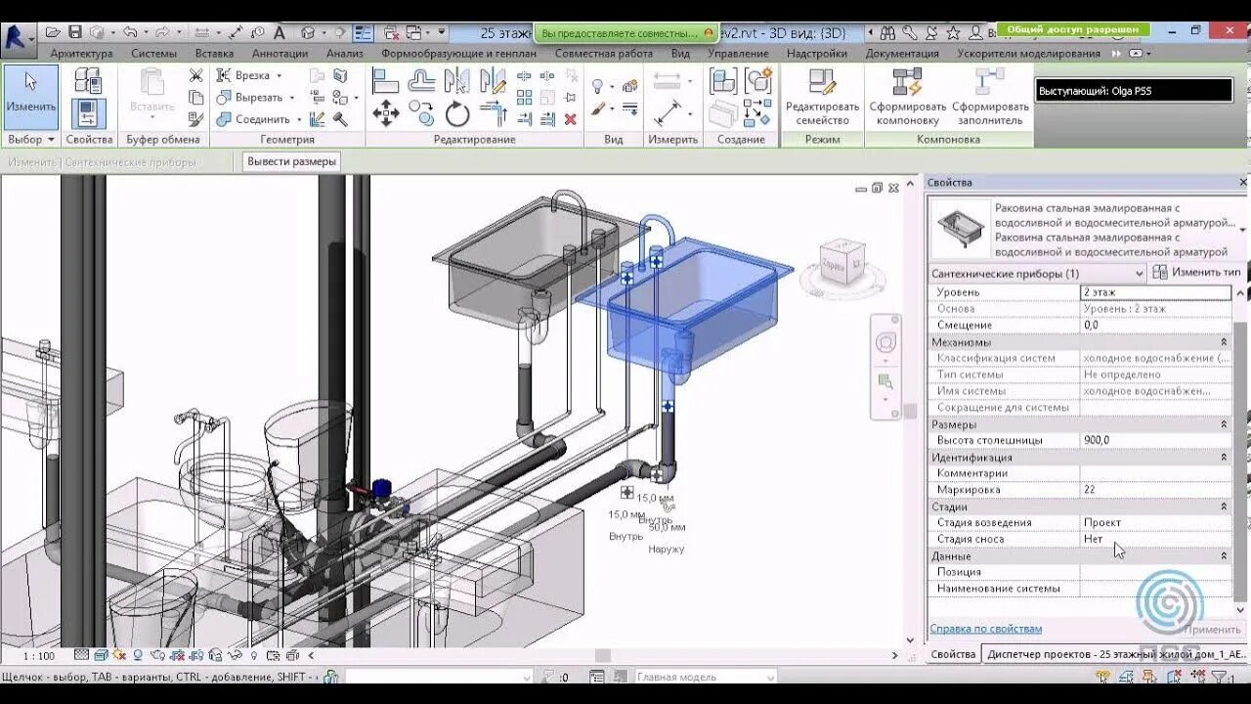Open the Системы ribbon tab
Viewport: 1251px width, 704px height.
(153, 54)
